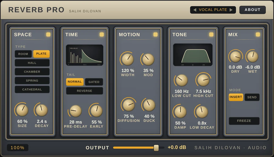
Task: Choose the CHAMBER reverb type
Action: [32, 72]
